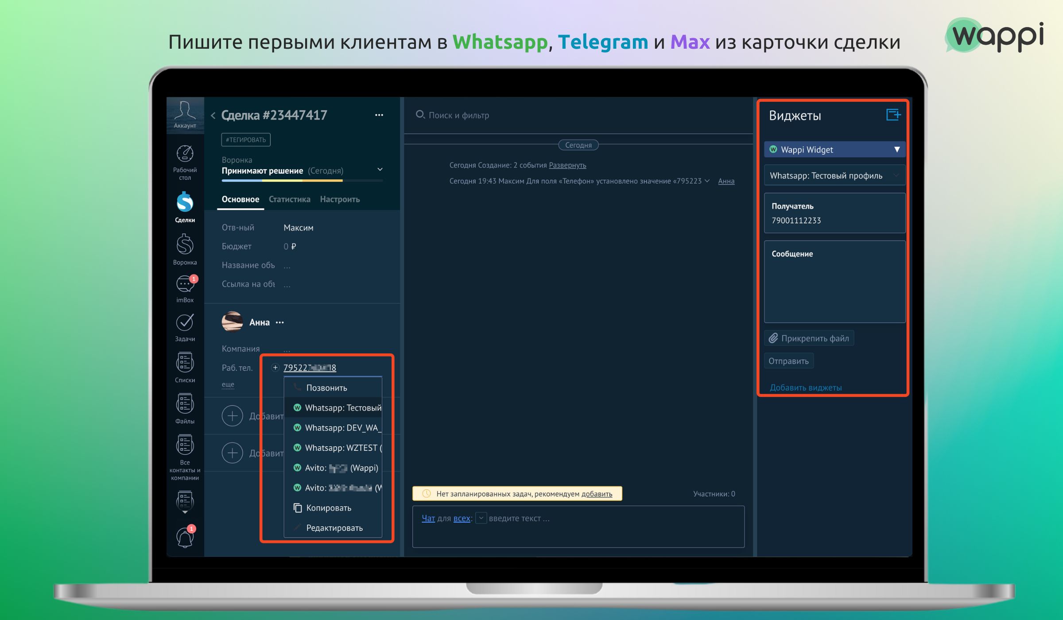Image resolution: width=1063 pixels, height=620 pixels.
Task: Click еще link under phone field
Action: 228,384
